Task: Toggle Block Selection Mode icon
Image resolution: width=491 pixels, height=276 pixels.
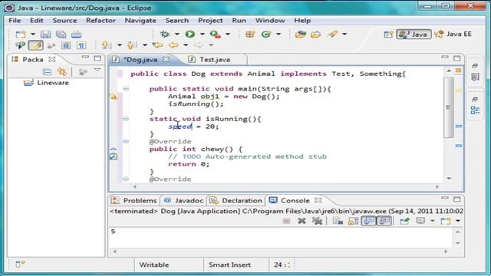Action: [x=66, y=45]
